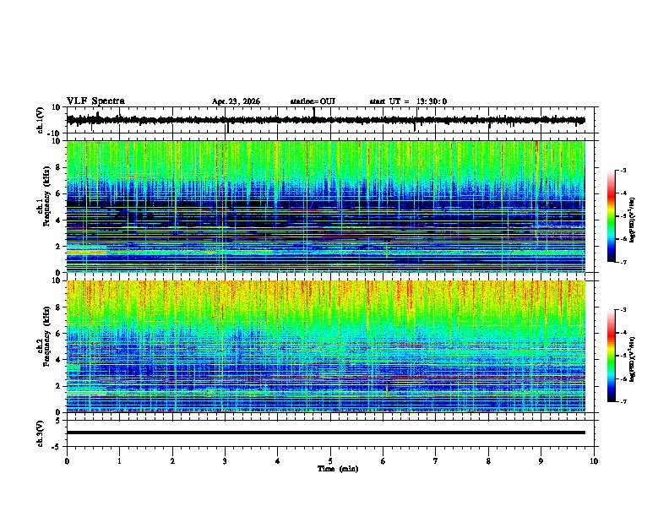Screen dimensions: 669x517
Task: Click the ch.1(V) waveform axis label
Action: tap(41, 120)
